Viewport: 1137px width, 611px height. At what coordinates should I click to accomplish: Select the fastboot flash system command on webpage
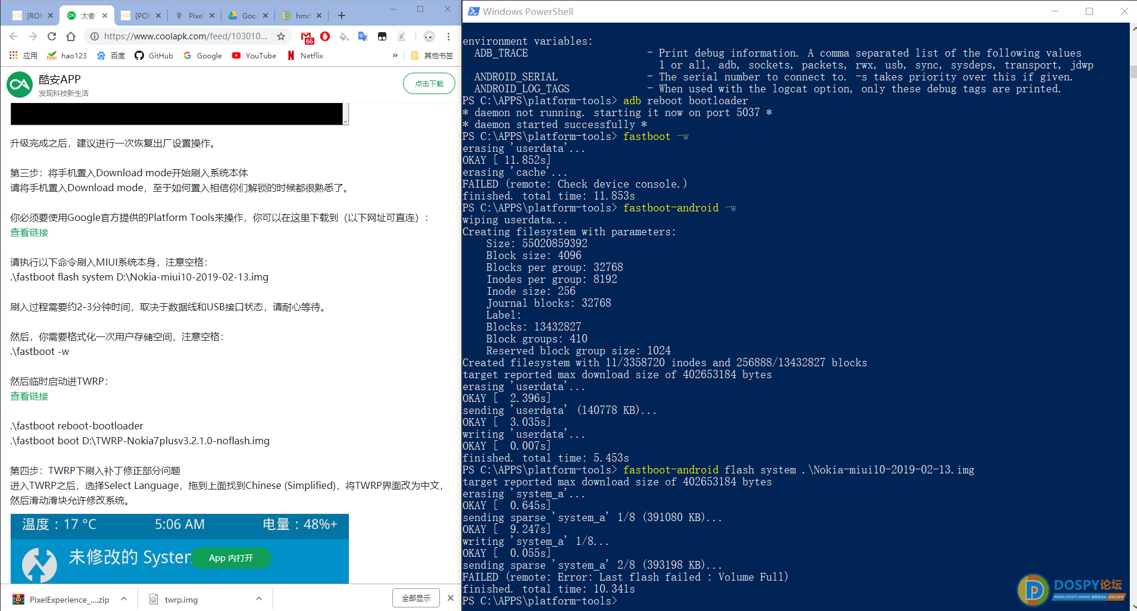pos(139,277)
